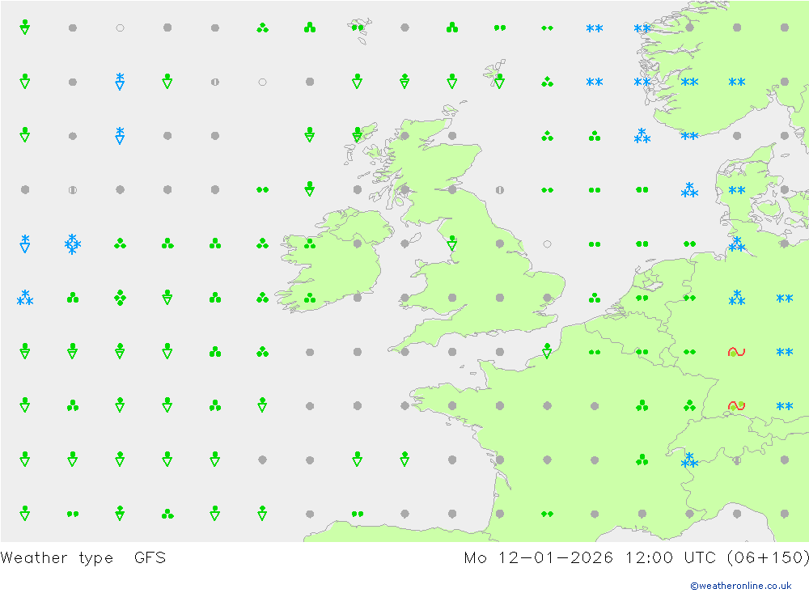
Task: Select the shower symbol over the Outer Hebrides
Action: (357, 135)
